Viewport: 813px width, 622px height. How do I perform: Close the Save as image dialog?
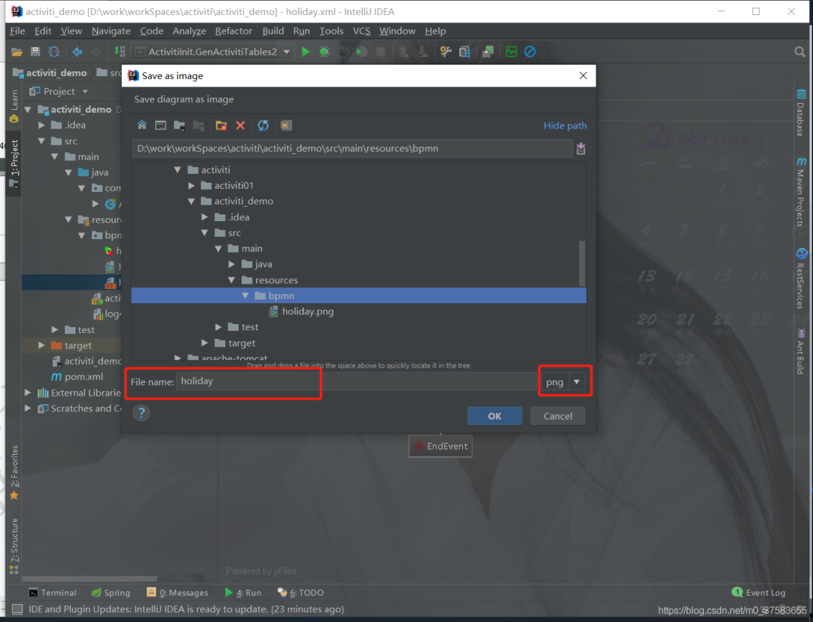pyautogui.click(x=583, y=76)
